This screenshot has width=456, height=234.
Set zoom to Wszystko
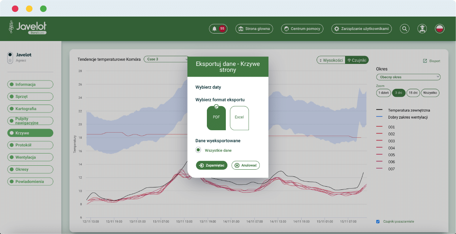[430, 93]
